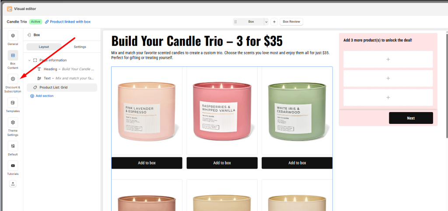This screenshot has width=448, height=211.
Task: Click the upload icon in sidebar
Action: 13,184
